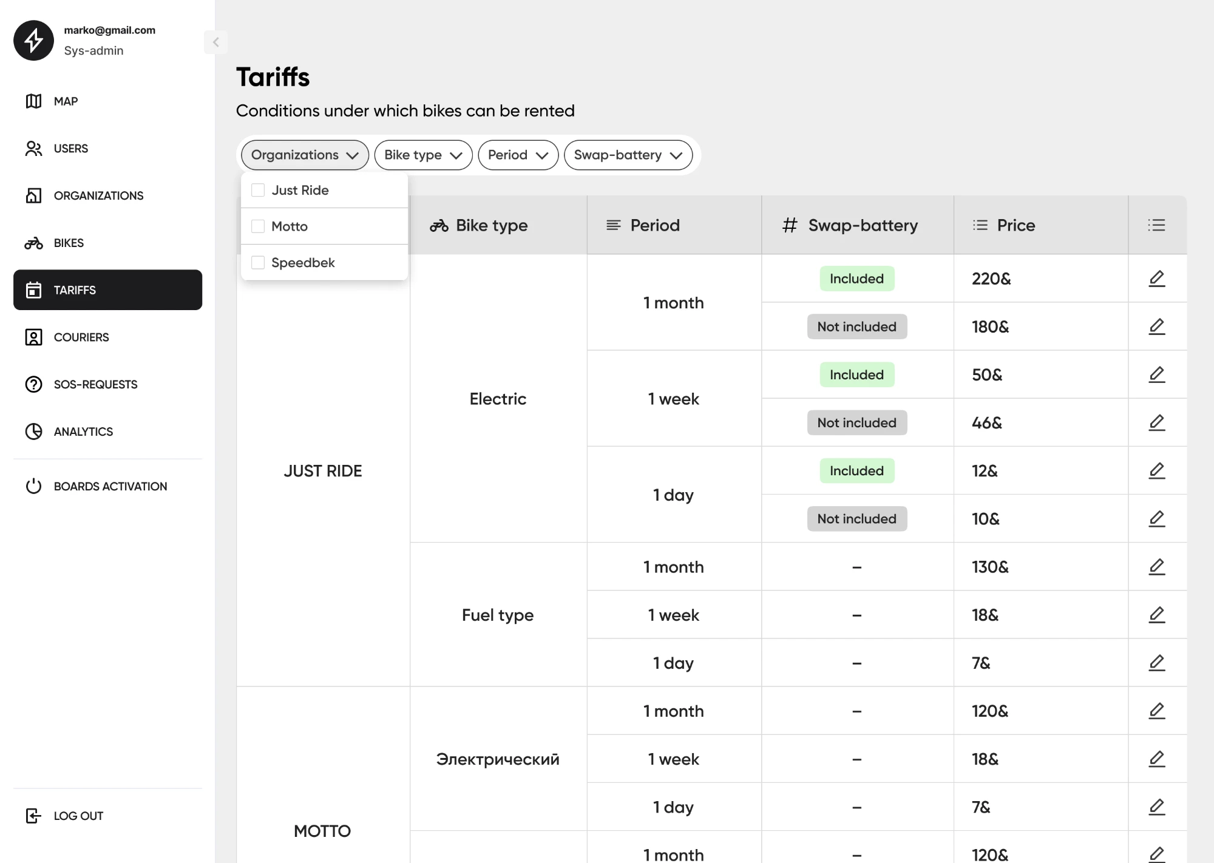The width and height of the screenshot is (1214, 863).
Task: Click the MOTTO organization cell
Action: coord(322,831)
